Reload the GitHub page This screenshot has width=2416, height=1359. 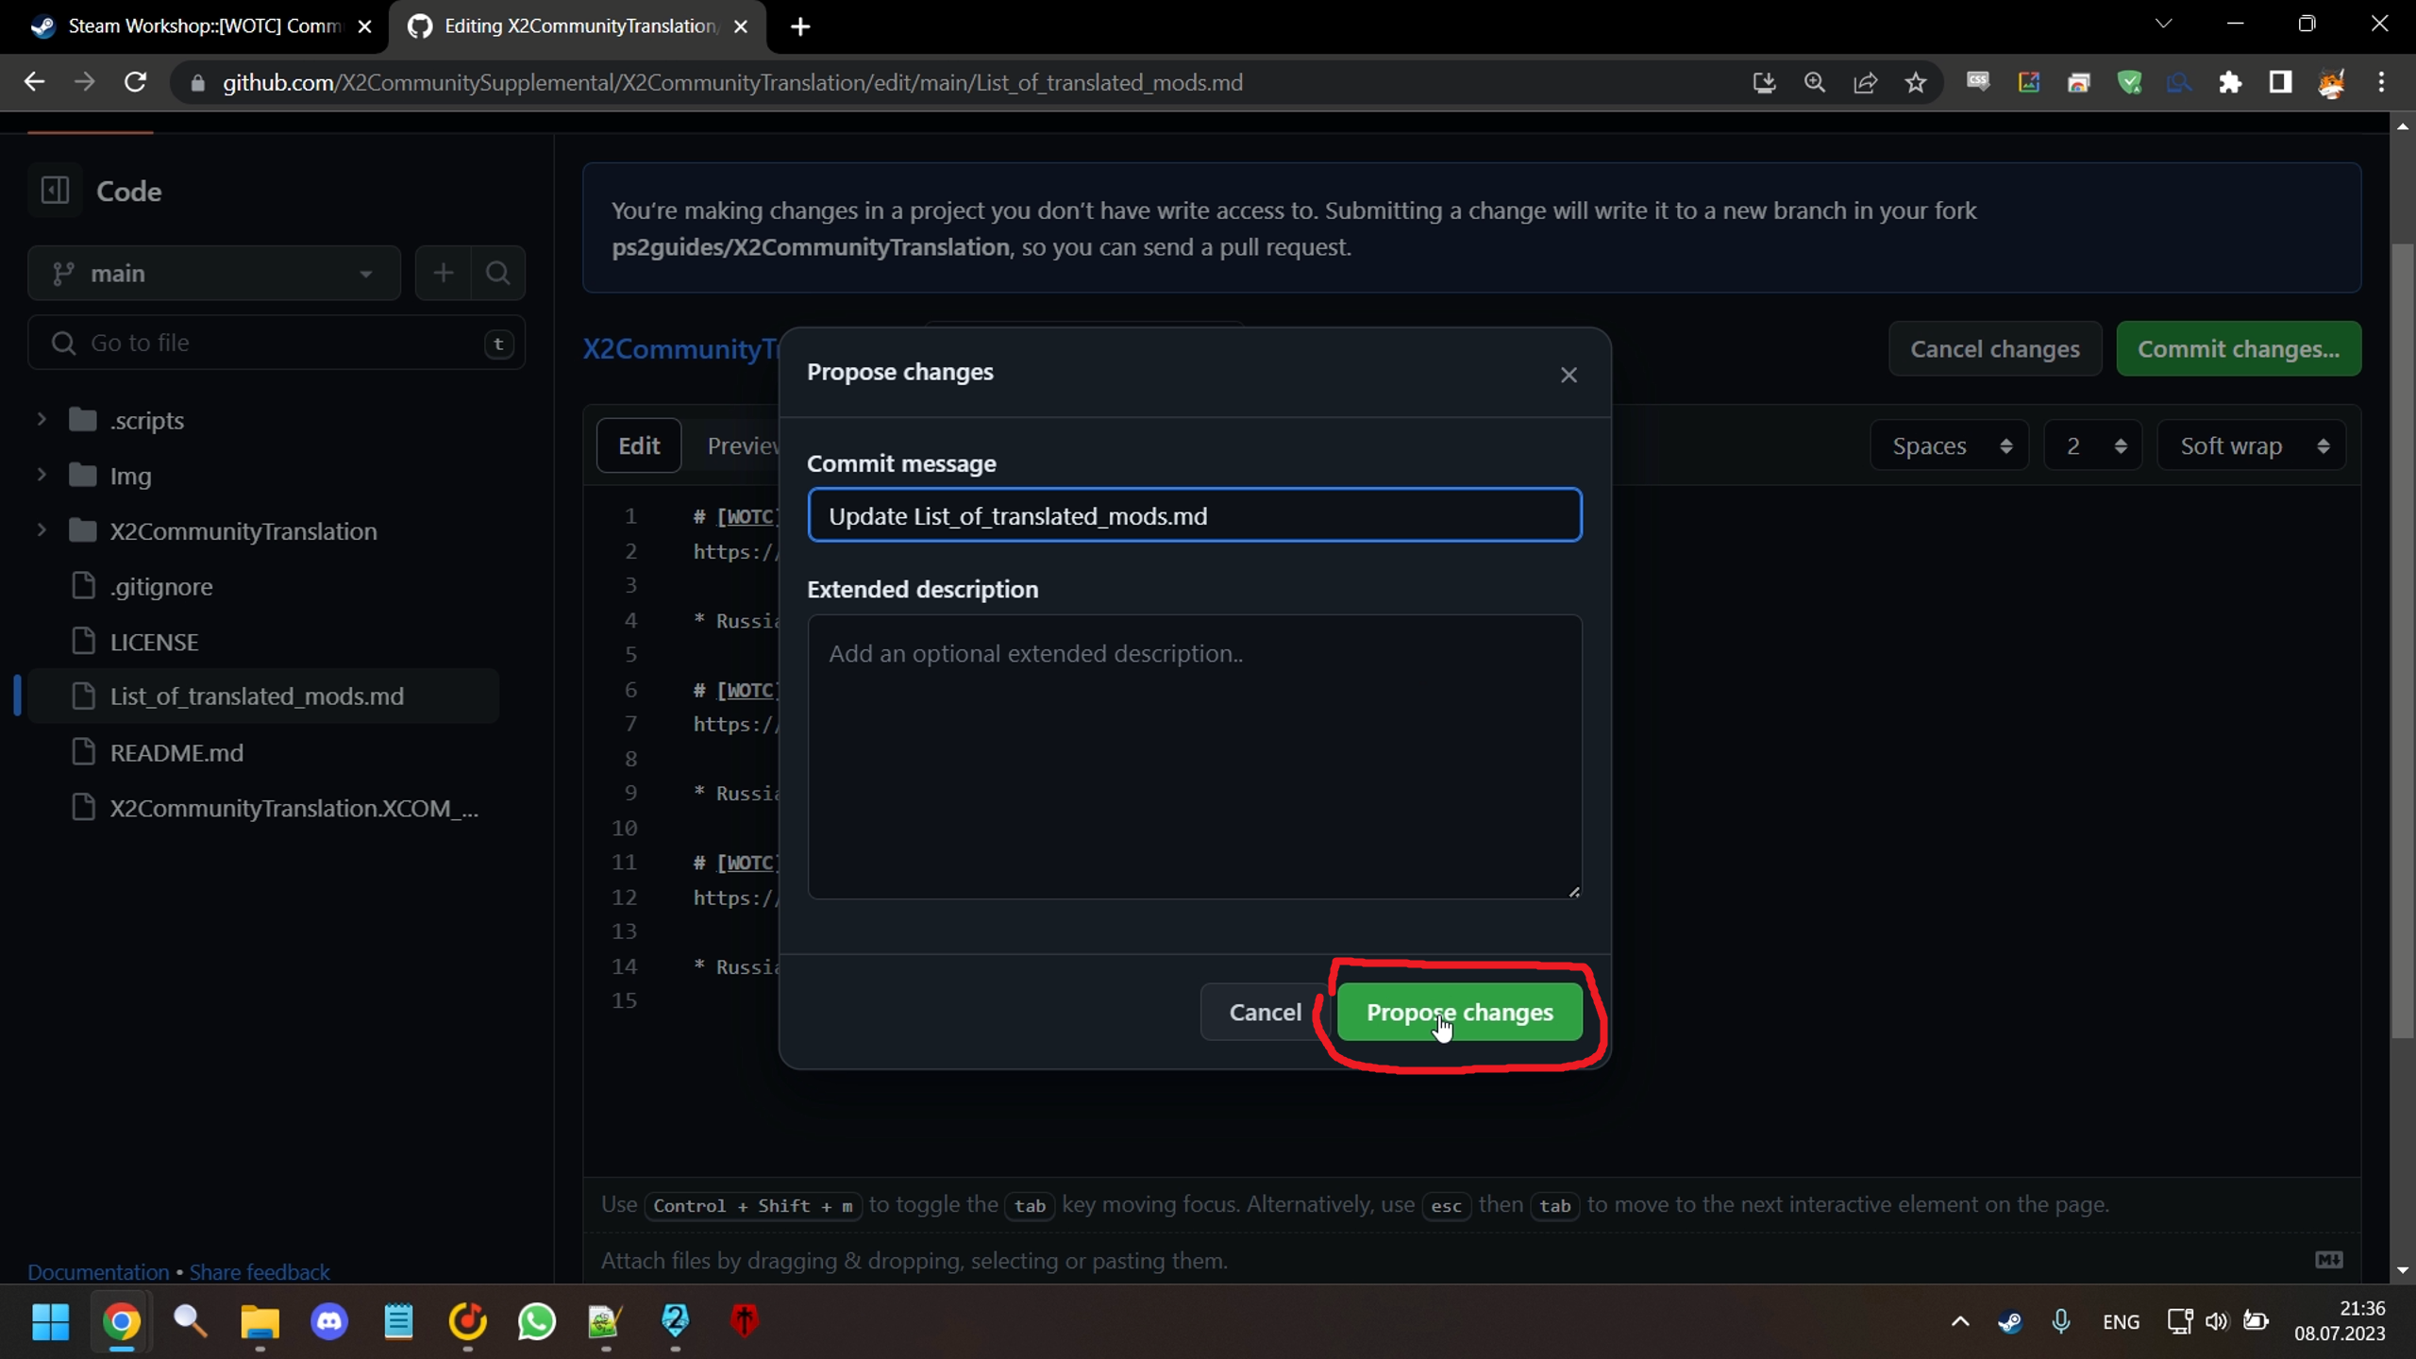135,83
